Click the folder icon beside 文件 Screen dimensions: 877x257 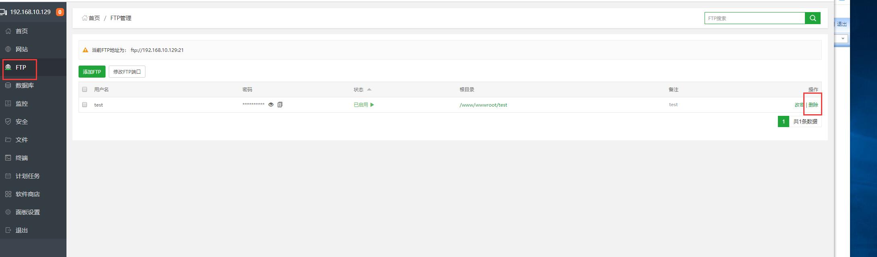8,140
